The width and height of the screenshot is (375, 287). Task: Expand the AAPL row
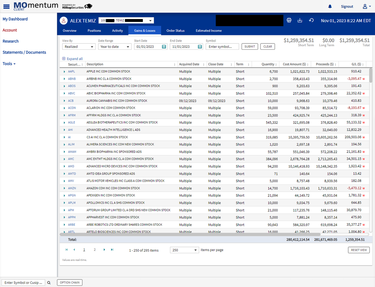click(x=64, y=72)
